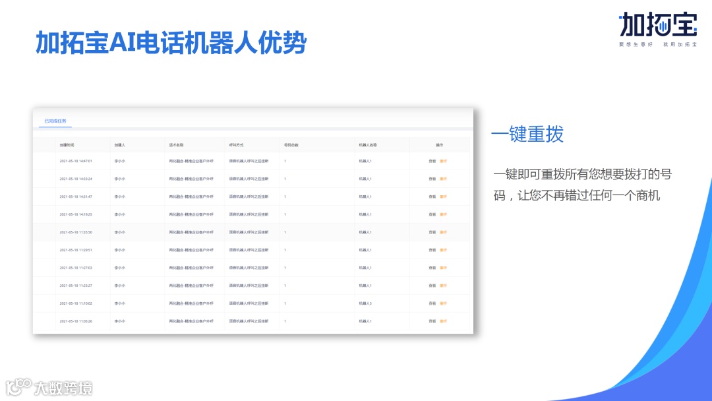This screenshot has height=401, width=712.
Task: Click 查看 for the 11:27:03 task
Action: (x=432, y=268)
